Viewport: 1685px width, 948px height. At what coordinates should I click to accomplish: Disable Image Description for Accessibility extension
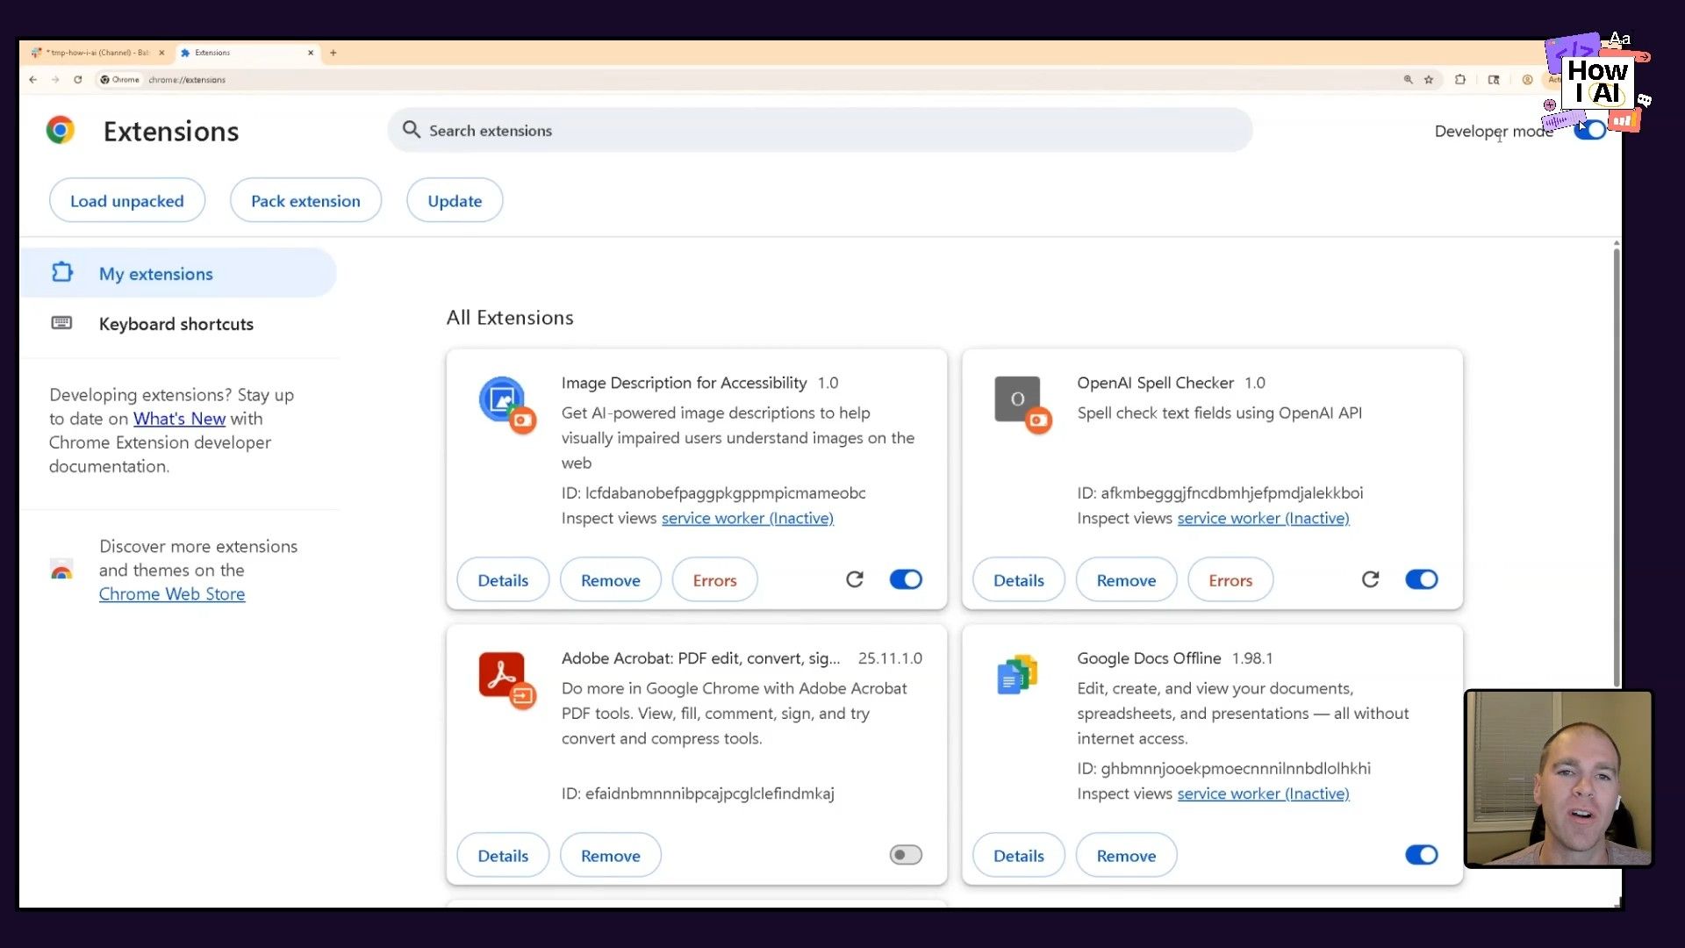click(x=906, y=579)
